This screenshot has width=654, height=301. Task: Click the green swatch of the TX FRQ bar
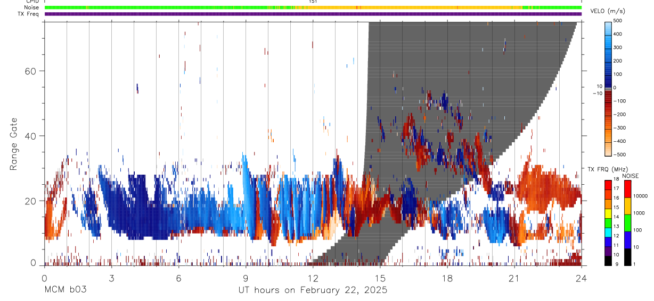pos(608,223)
